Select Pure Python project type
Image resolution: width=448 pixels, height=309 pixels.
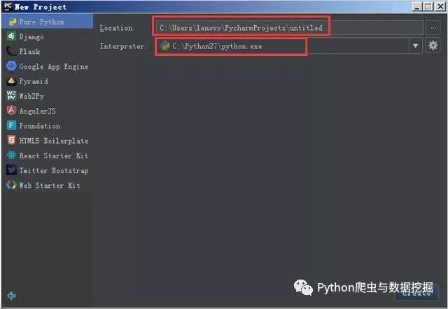coord(42,22)
